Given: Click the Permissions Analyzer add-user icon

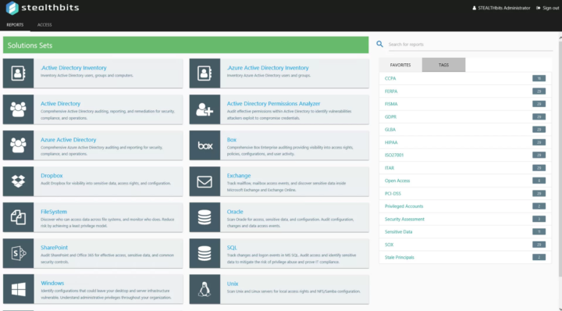Looking at the screenshot, I should (x=205, y=109).
